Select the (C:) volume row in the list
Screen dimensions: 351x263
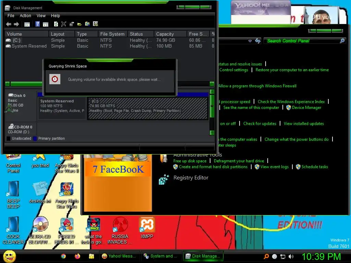coord(110,40)
